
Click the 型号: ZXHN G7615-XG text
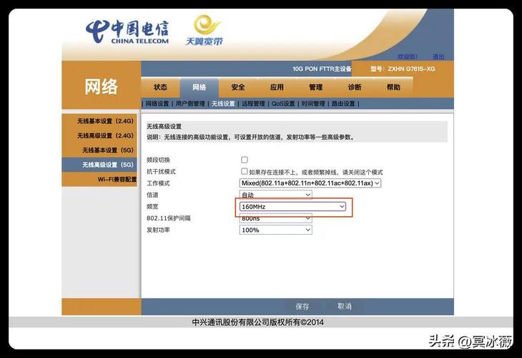[x=403, y=69]
